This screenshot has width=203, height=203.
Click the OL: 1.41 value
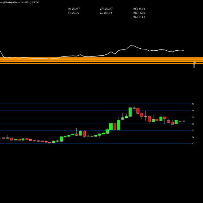[x=139, y=17]
